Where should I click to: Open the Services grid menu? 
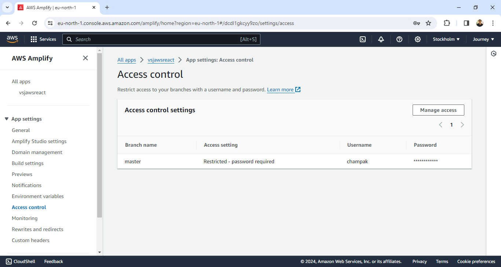pos(43,39)
